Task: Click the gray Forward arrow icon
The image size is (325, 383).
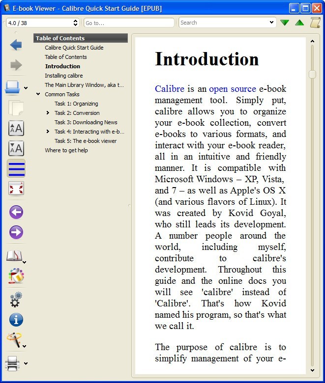Action: [x=16, y=65]
